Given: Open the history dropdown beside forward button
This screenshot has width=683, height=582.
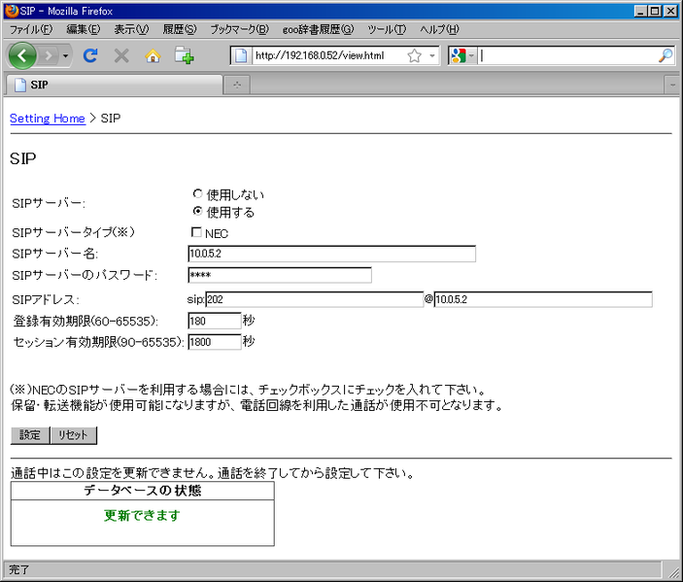Looking at the screenshot, I should coord(66,55).
